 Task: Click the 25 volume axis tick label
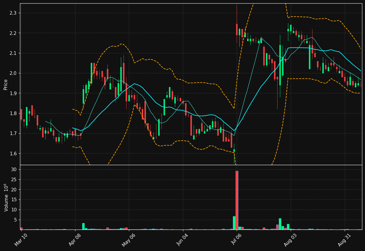click(14, 180)
